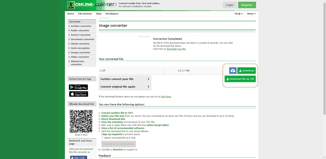Viewport: 326px width, 159px height.
Task: Open the EN language dropdown
Action: pos(239,14)
